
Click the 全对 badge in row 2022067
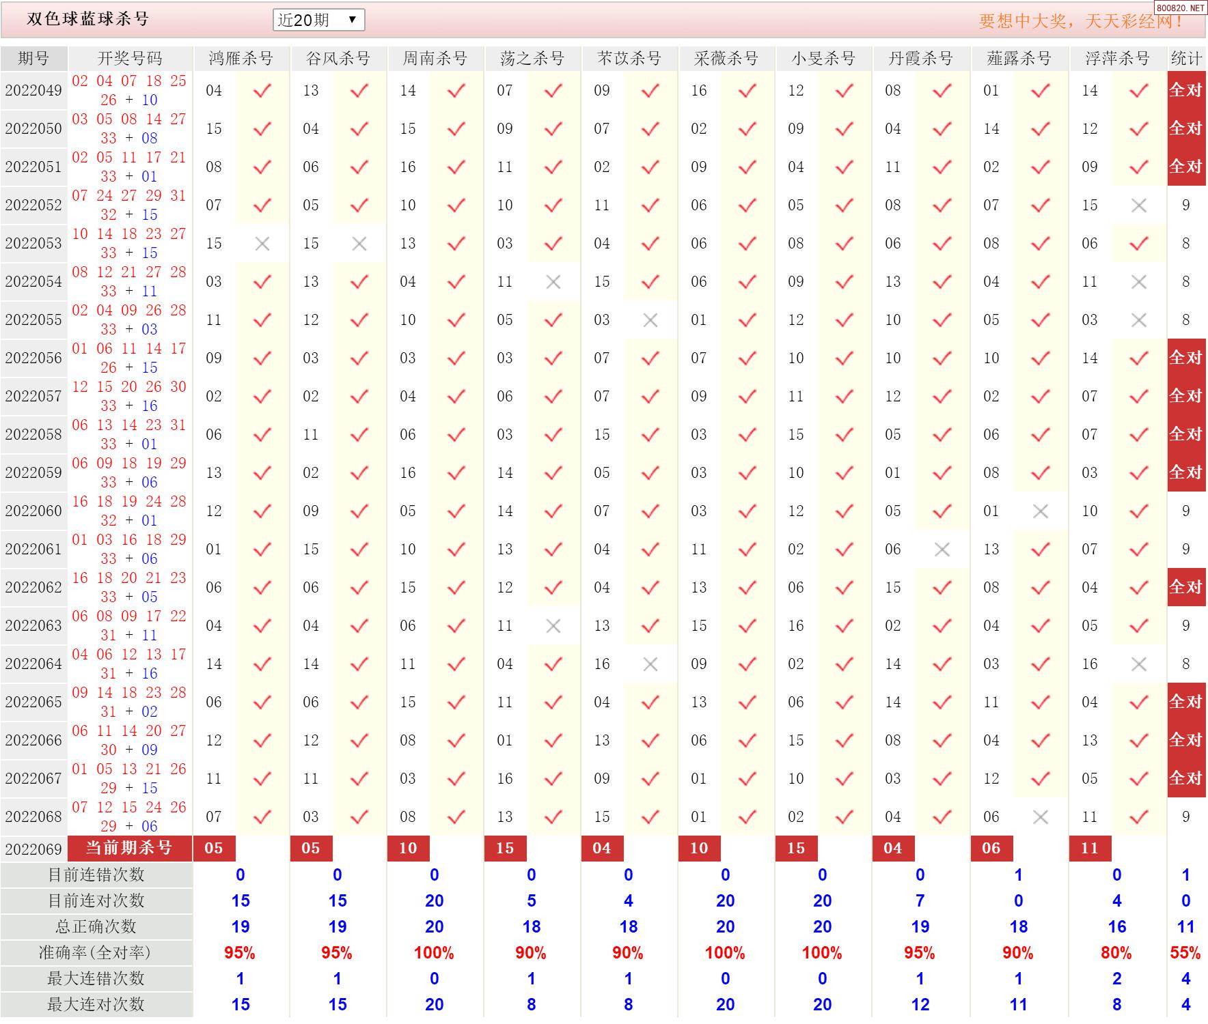1186,778
